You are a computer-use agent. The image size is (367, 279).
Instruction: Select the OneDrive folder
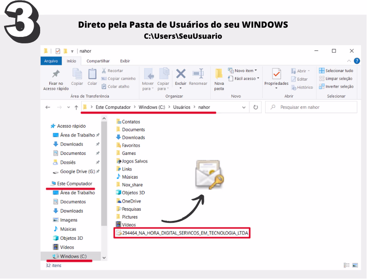[x=129, y=201]
